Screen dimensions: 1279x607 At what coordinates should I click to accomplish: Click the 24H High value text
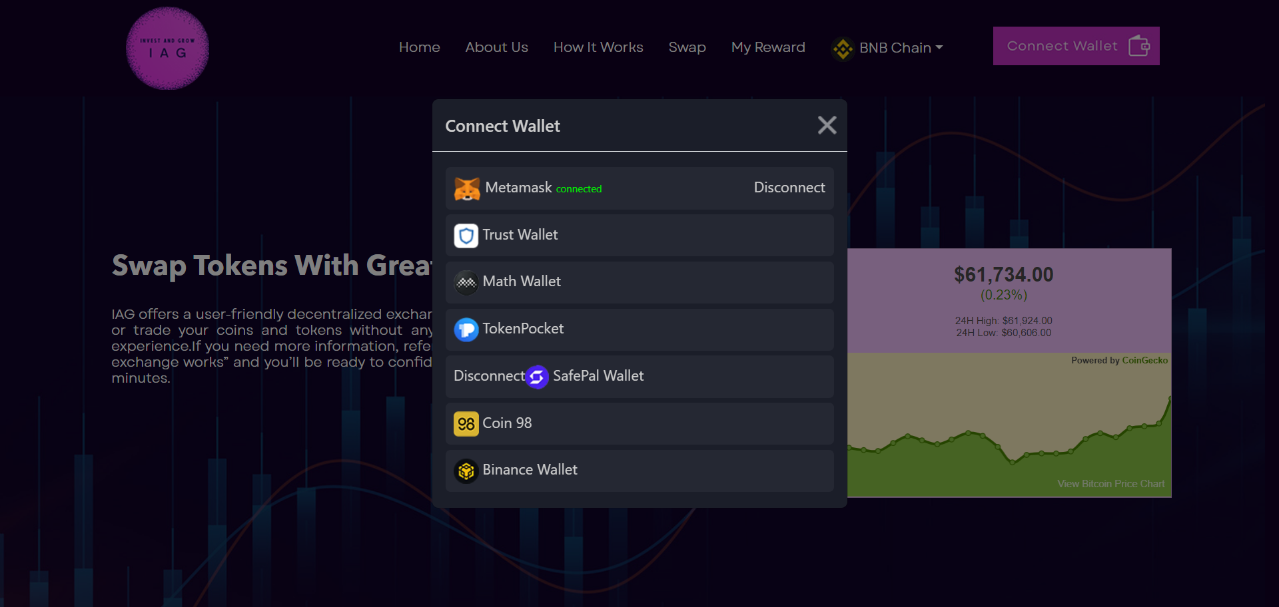[1004, 321]
